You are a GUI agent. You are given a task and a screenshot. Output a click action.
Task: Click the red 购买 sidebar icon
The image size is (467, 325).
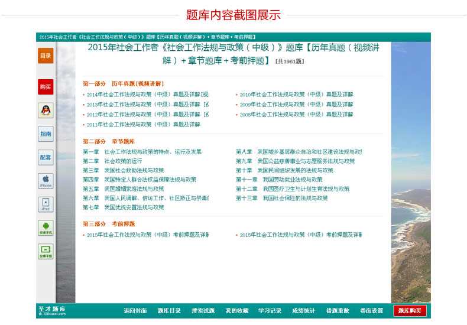pos(46,87)
